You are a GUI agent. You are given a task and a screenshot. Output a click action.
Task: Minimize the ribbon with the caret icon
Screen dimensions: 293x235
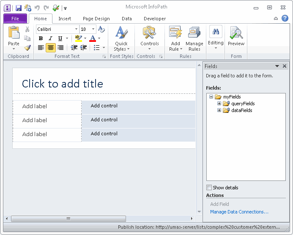276,19
